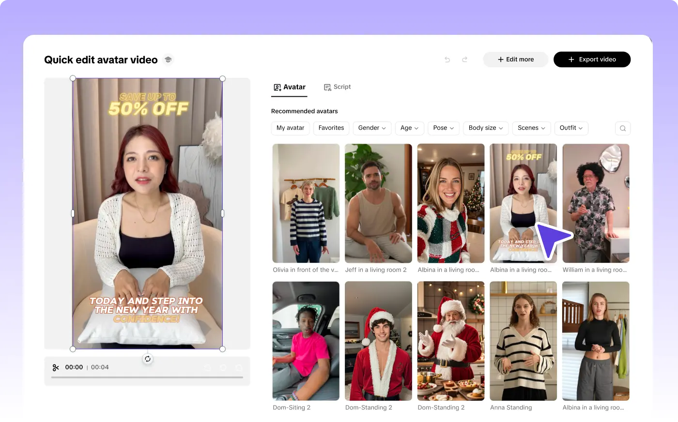
Task: Click the Edit more button
Action: [516, 60]
